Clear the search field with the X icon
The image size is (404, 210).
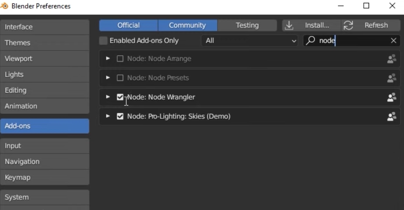[x=393, y=41]
